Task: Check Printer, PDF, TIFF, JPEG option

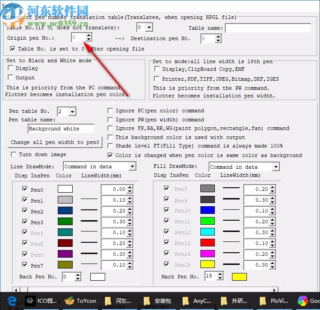Action: pos(157,79)
